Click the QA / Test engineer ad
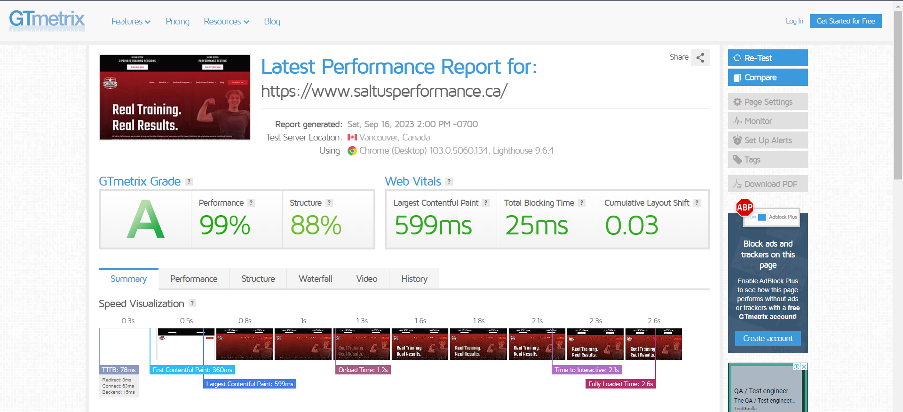 click(768, 388)
